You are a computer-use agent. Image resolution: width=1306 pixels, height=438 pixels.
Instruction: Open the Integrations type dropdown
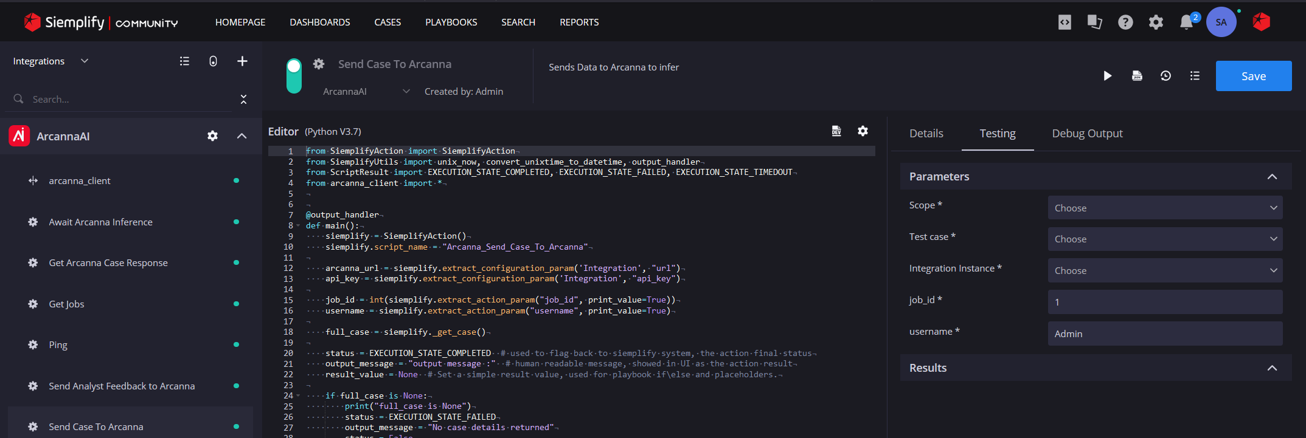[x=51, y=61]
